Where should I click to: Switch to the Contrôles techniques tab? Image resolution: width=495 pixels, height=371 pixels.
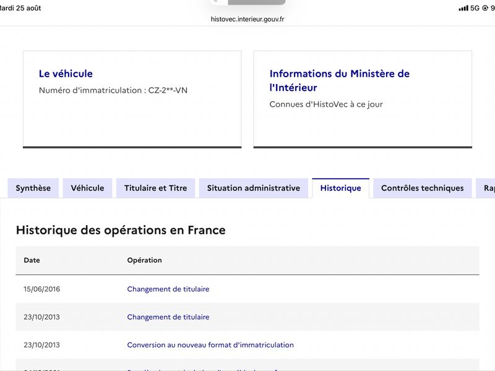[423, 188]
